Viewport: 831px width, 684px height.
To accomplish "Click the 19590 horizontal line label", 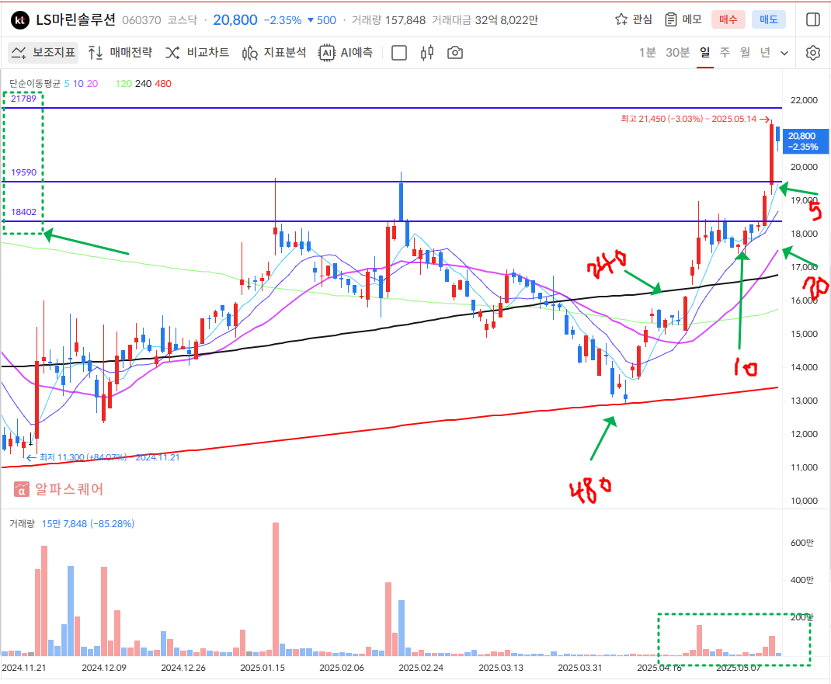I will coord(24,172).
